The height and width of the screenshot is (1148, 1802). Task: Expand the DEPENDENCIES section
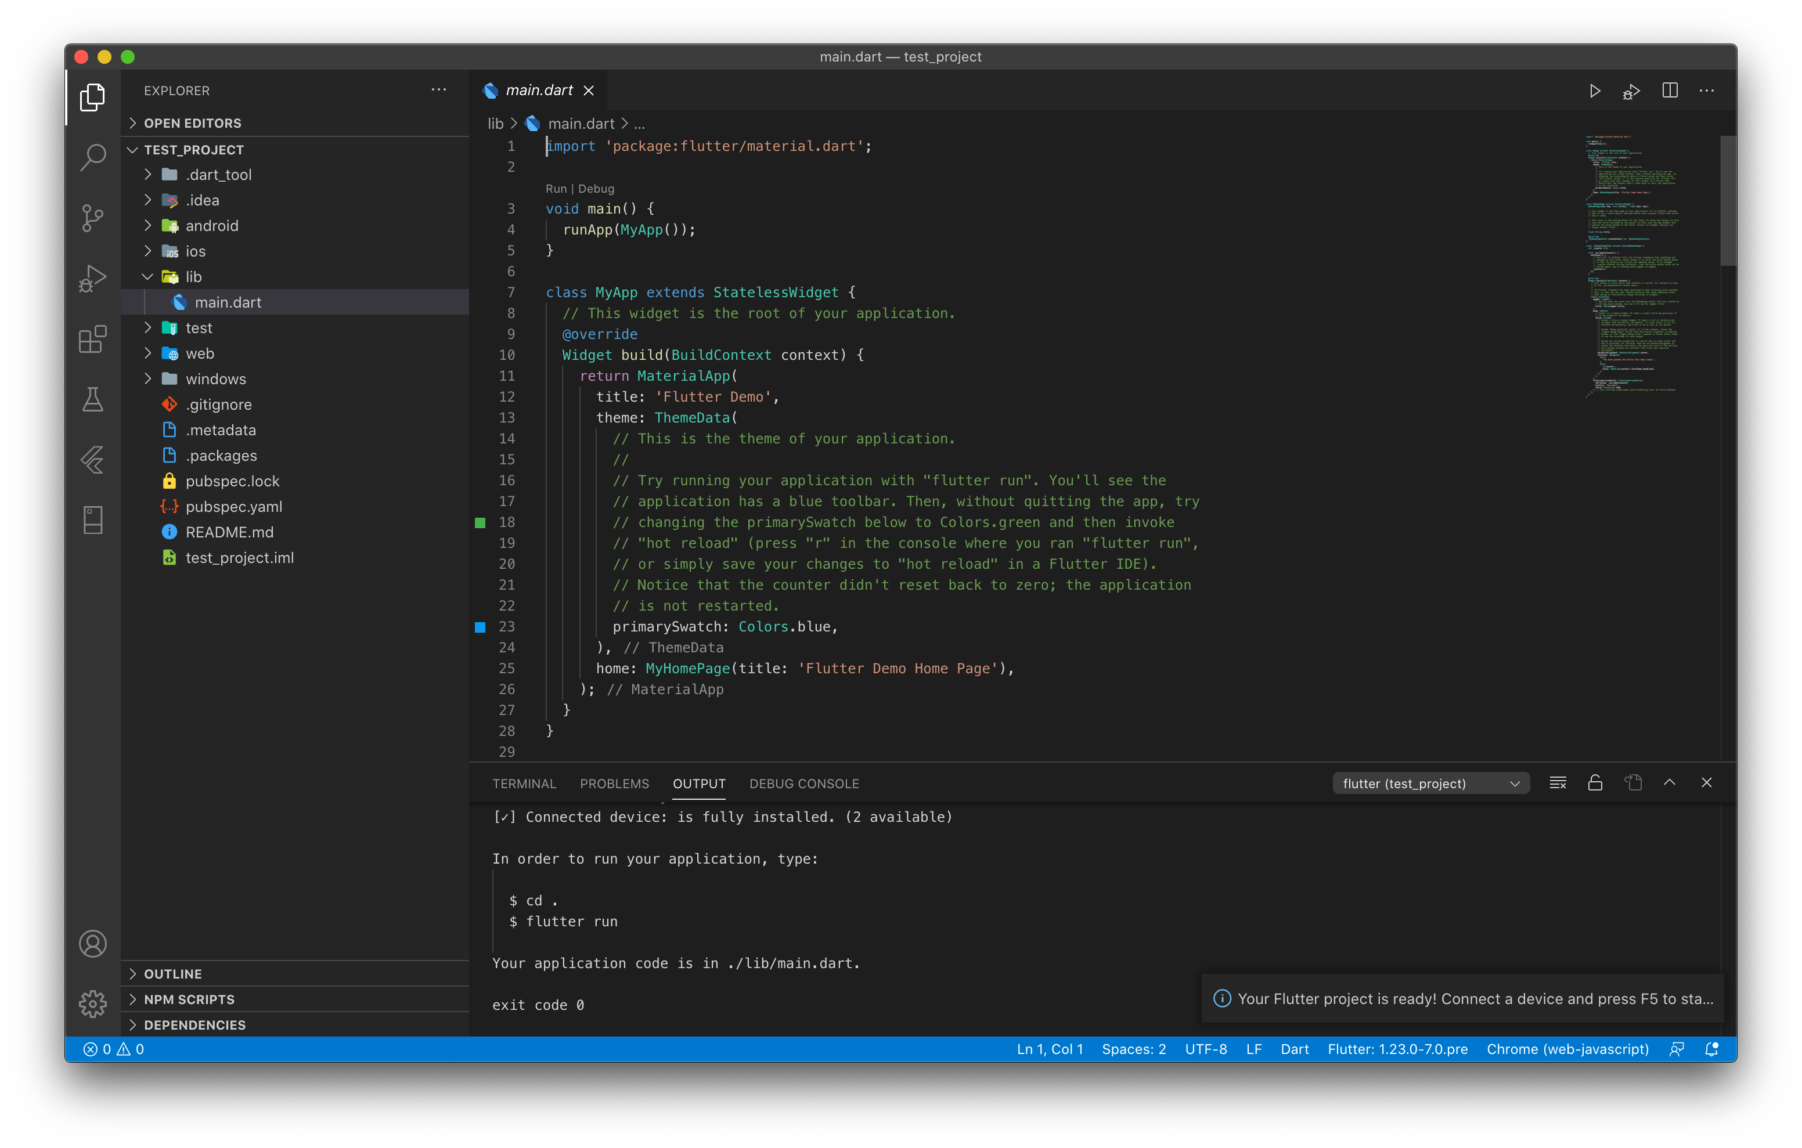click(x=295, y=1024)
